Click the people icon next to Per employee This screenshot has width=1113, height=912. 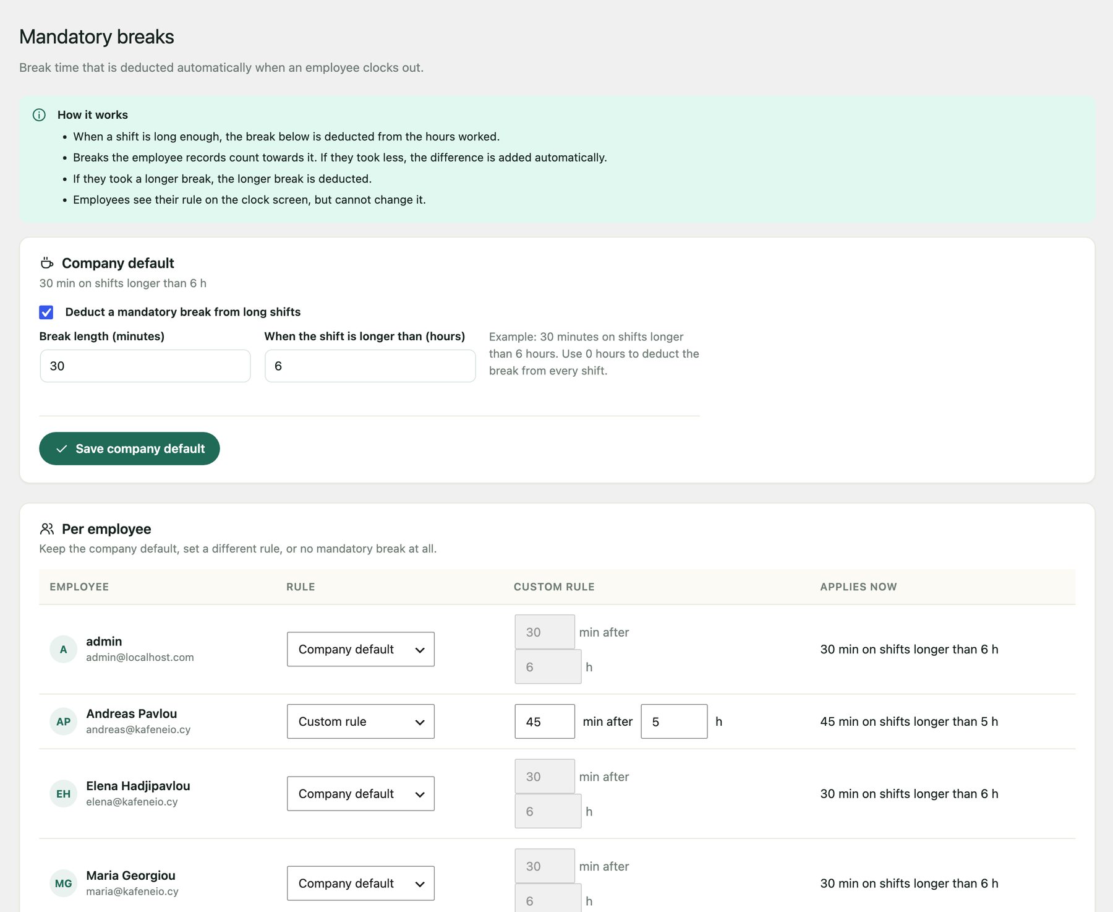[47, 529]
